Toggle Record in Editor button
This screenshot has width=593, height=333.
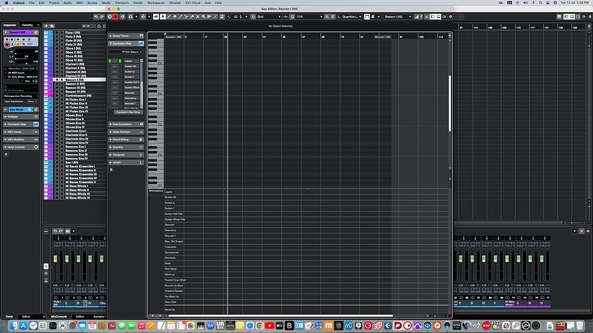[x=116, y=16]
